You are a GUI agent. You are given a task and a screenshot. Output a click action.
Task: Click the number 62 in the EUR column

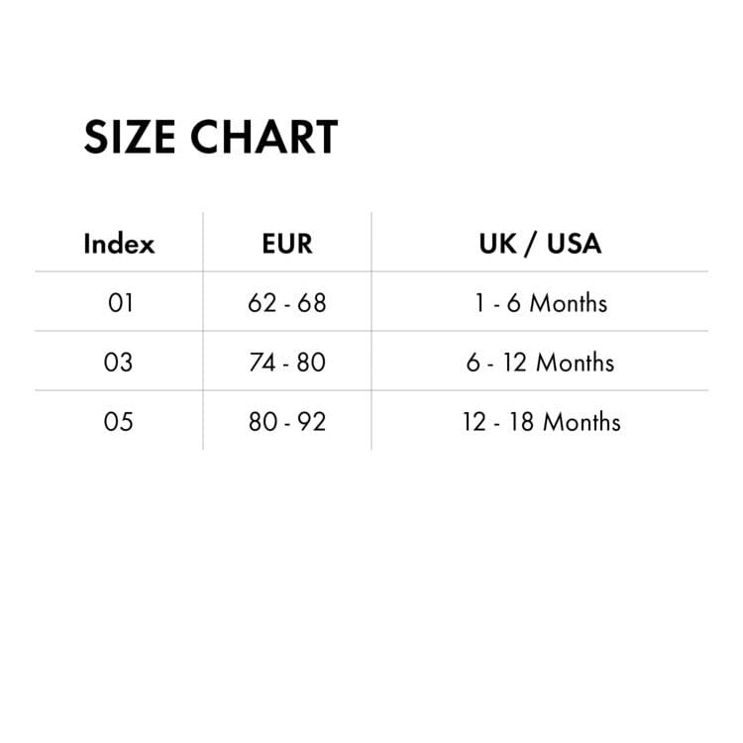tap(263, 303)
